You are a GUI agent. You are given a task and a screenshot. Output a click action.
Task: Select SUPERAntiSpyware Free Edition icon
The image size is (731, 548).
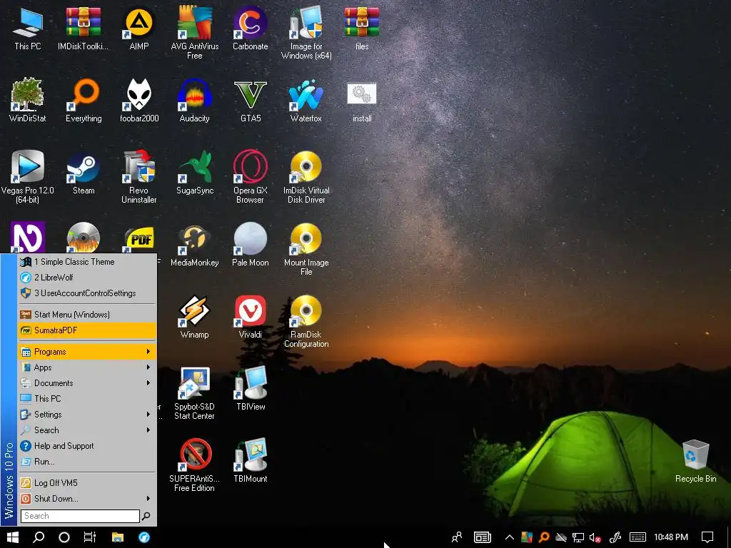click(194, 465)
